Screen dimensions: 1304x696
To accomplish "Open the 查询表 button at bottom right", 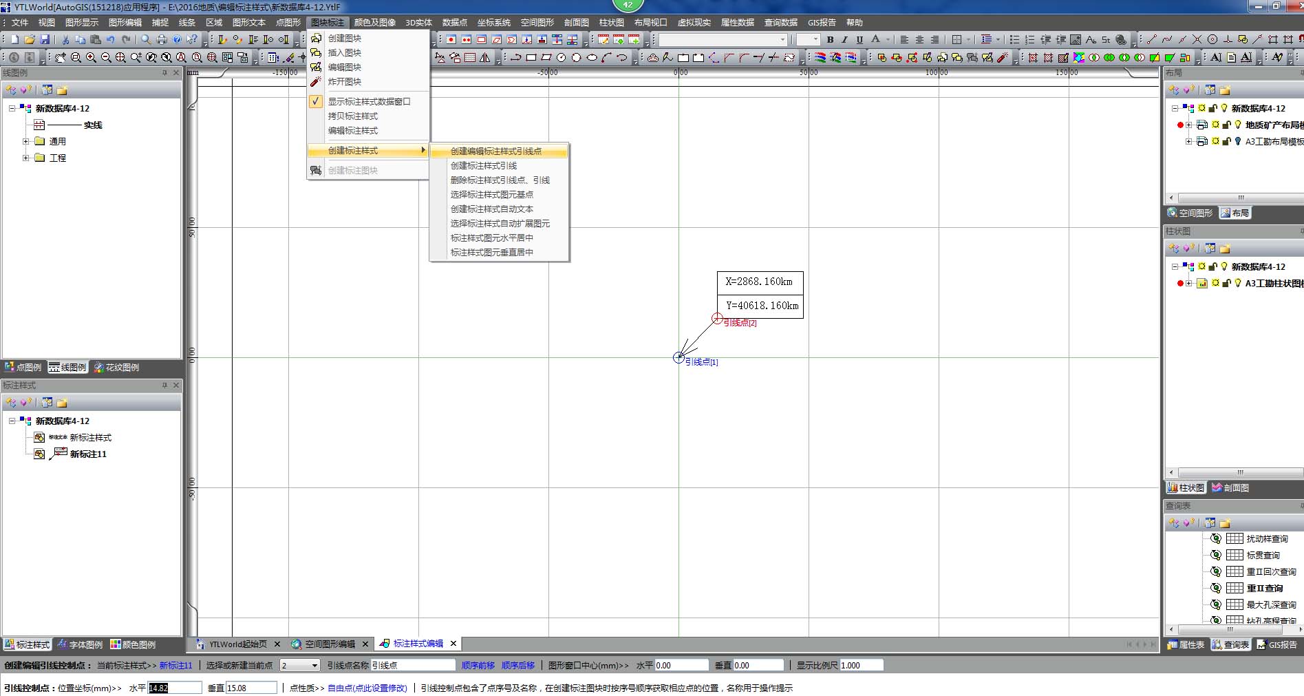I will [x=1230, y=645].
